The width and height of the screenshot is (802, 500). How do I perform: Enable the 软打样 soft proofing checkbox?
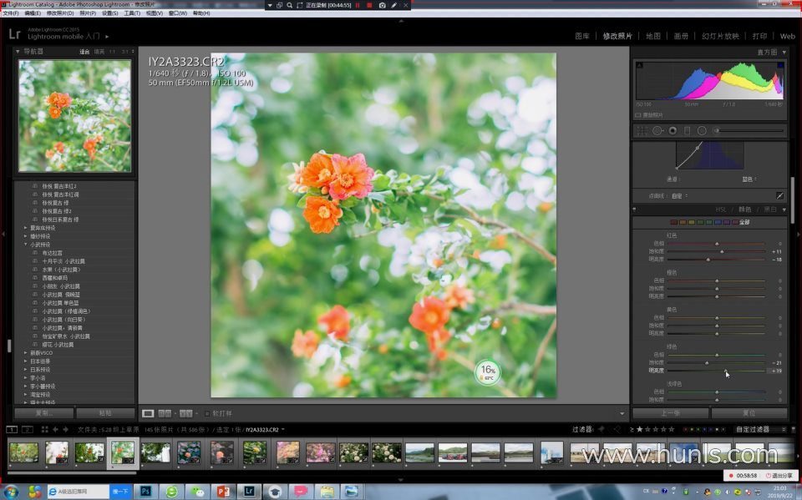[207, 413]
